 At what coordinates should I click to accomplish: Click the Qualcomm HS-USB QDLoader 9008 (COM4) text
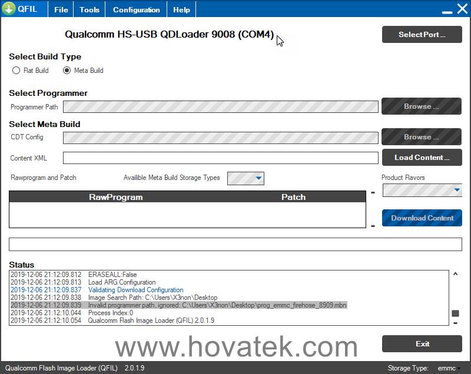169,34
